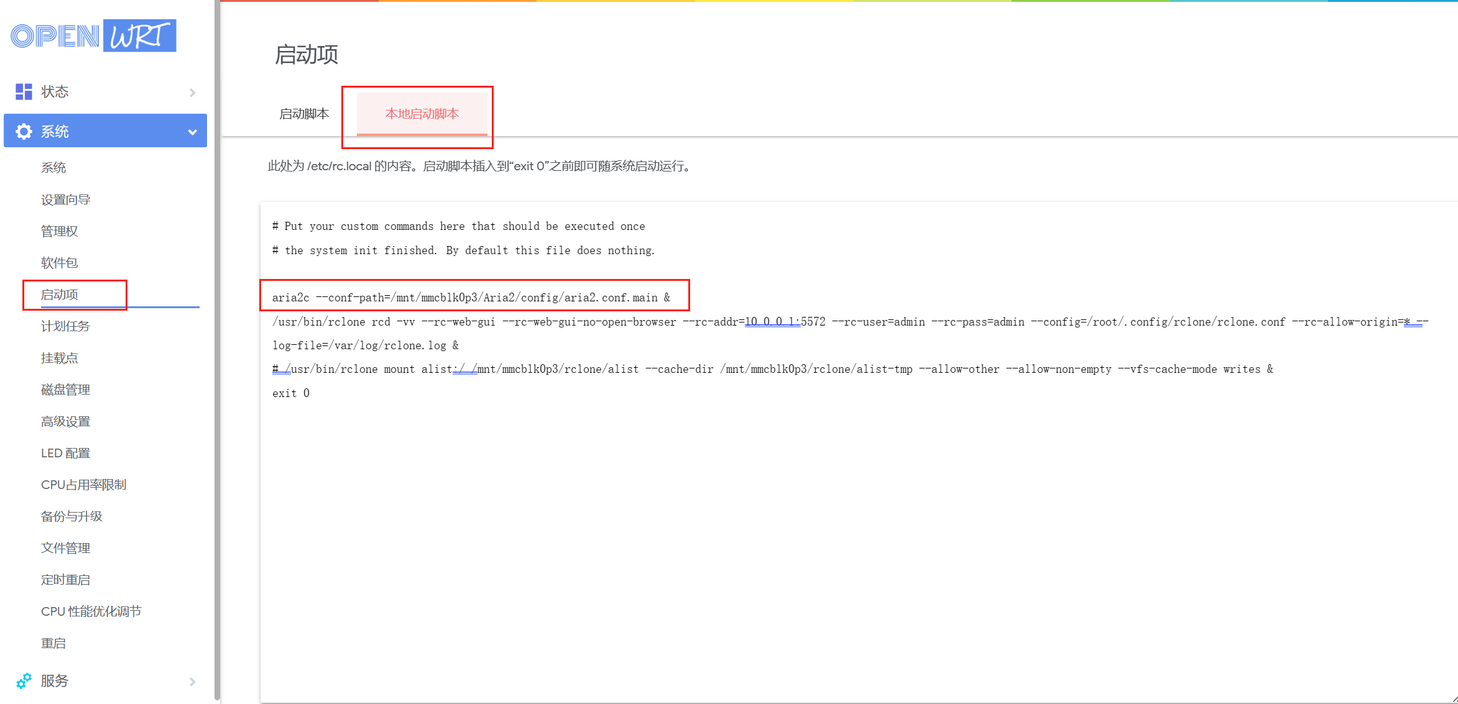Open 备份与升级 page
The image size is (1458, 704).
[72, 516]
